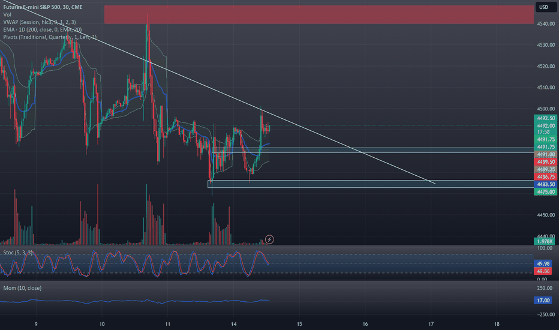Click the lightning bolt event icon
559x330 pixels.
[x=269, y=239]
